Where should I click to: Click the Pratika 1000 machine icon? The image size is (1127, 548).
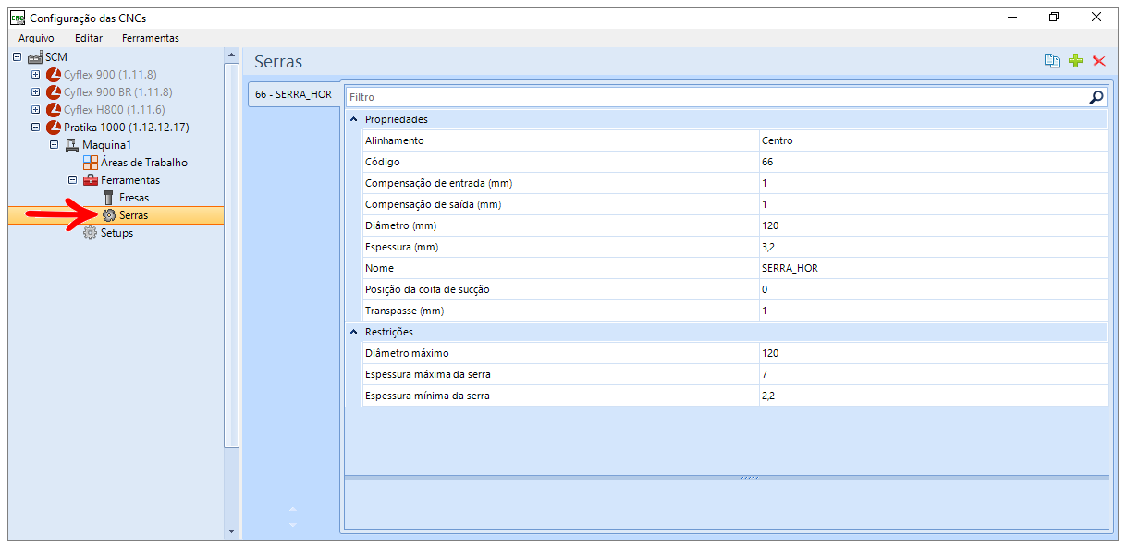point(54,128)
